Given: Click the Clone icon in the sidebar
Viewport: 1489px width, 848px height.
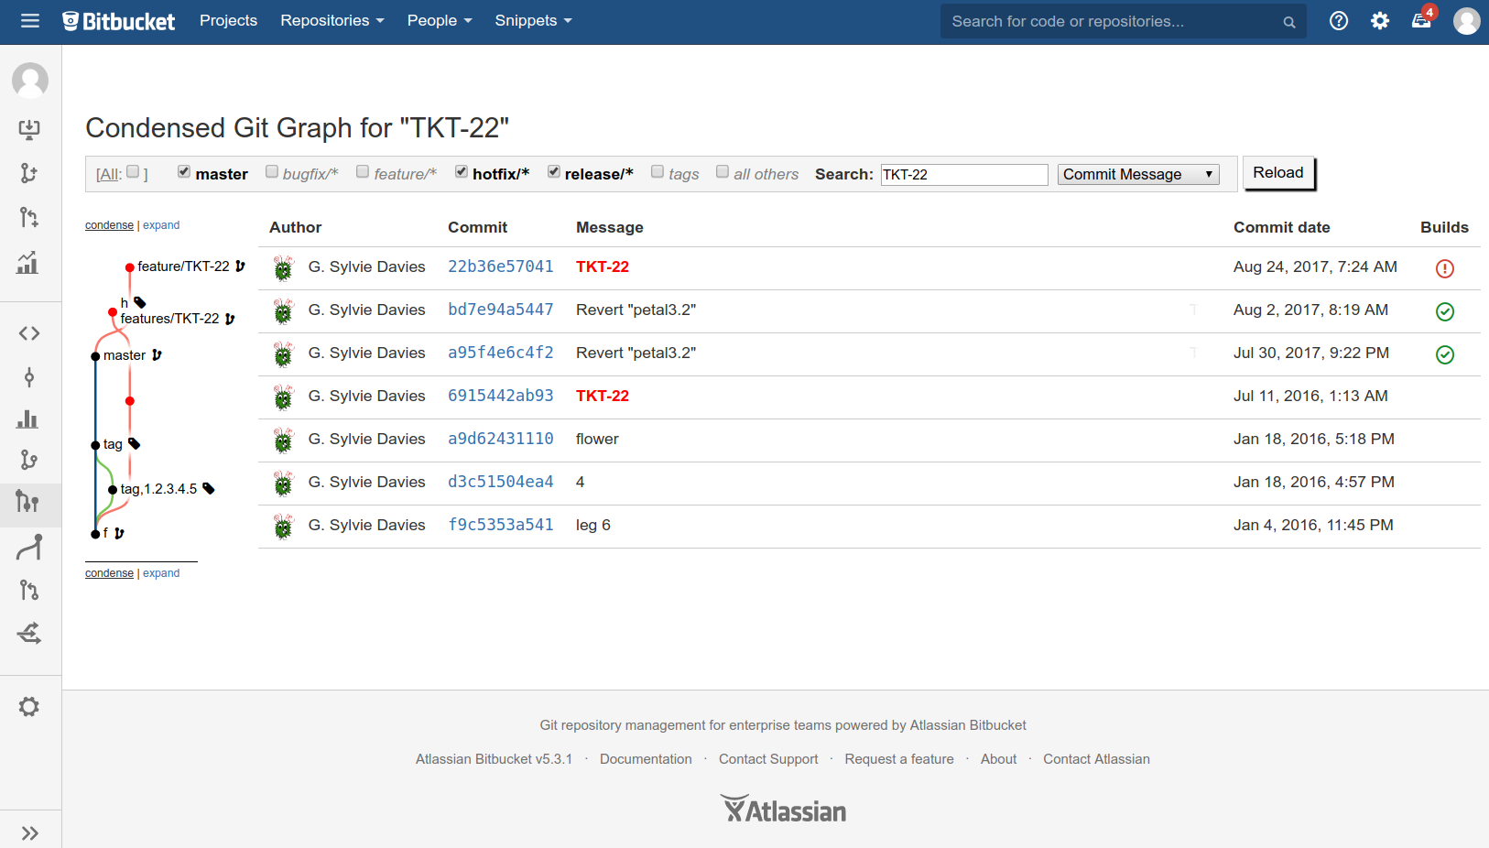Looking at the screenshot, I should click(x=29, y=129).
